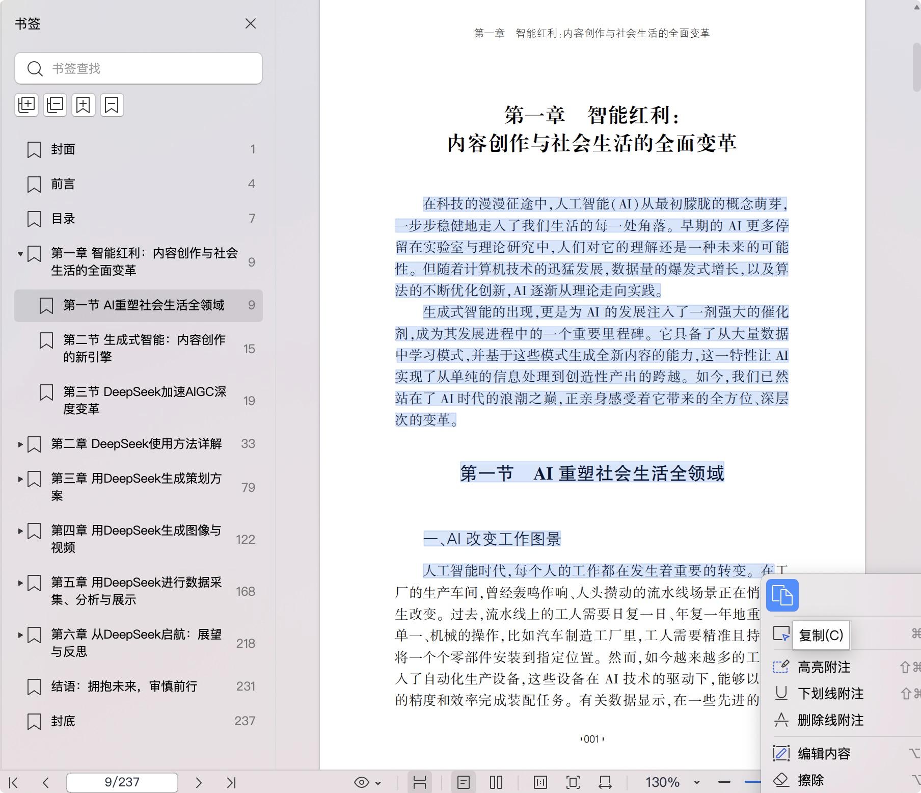Viewport: 921px width, 793px height.
Task: Expand 第六章 从DeepSeek启航
Action: coord(20,635)
